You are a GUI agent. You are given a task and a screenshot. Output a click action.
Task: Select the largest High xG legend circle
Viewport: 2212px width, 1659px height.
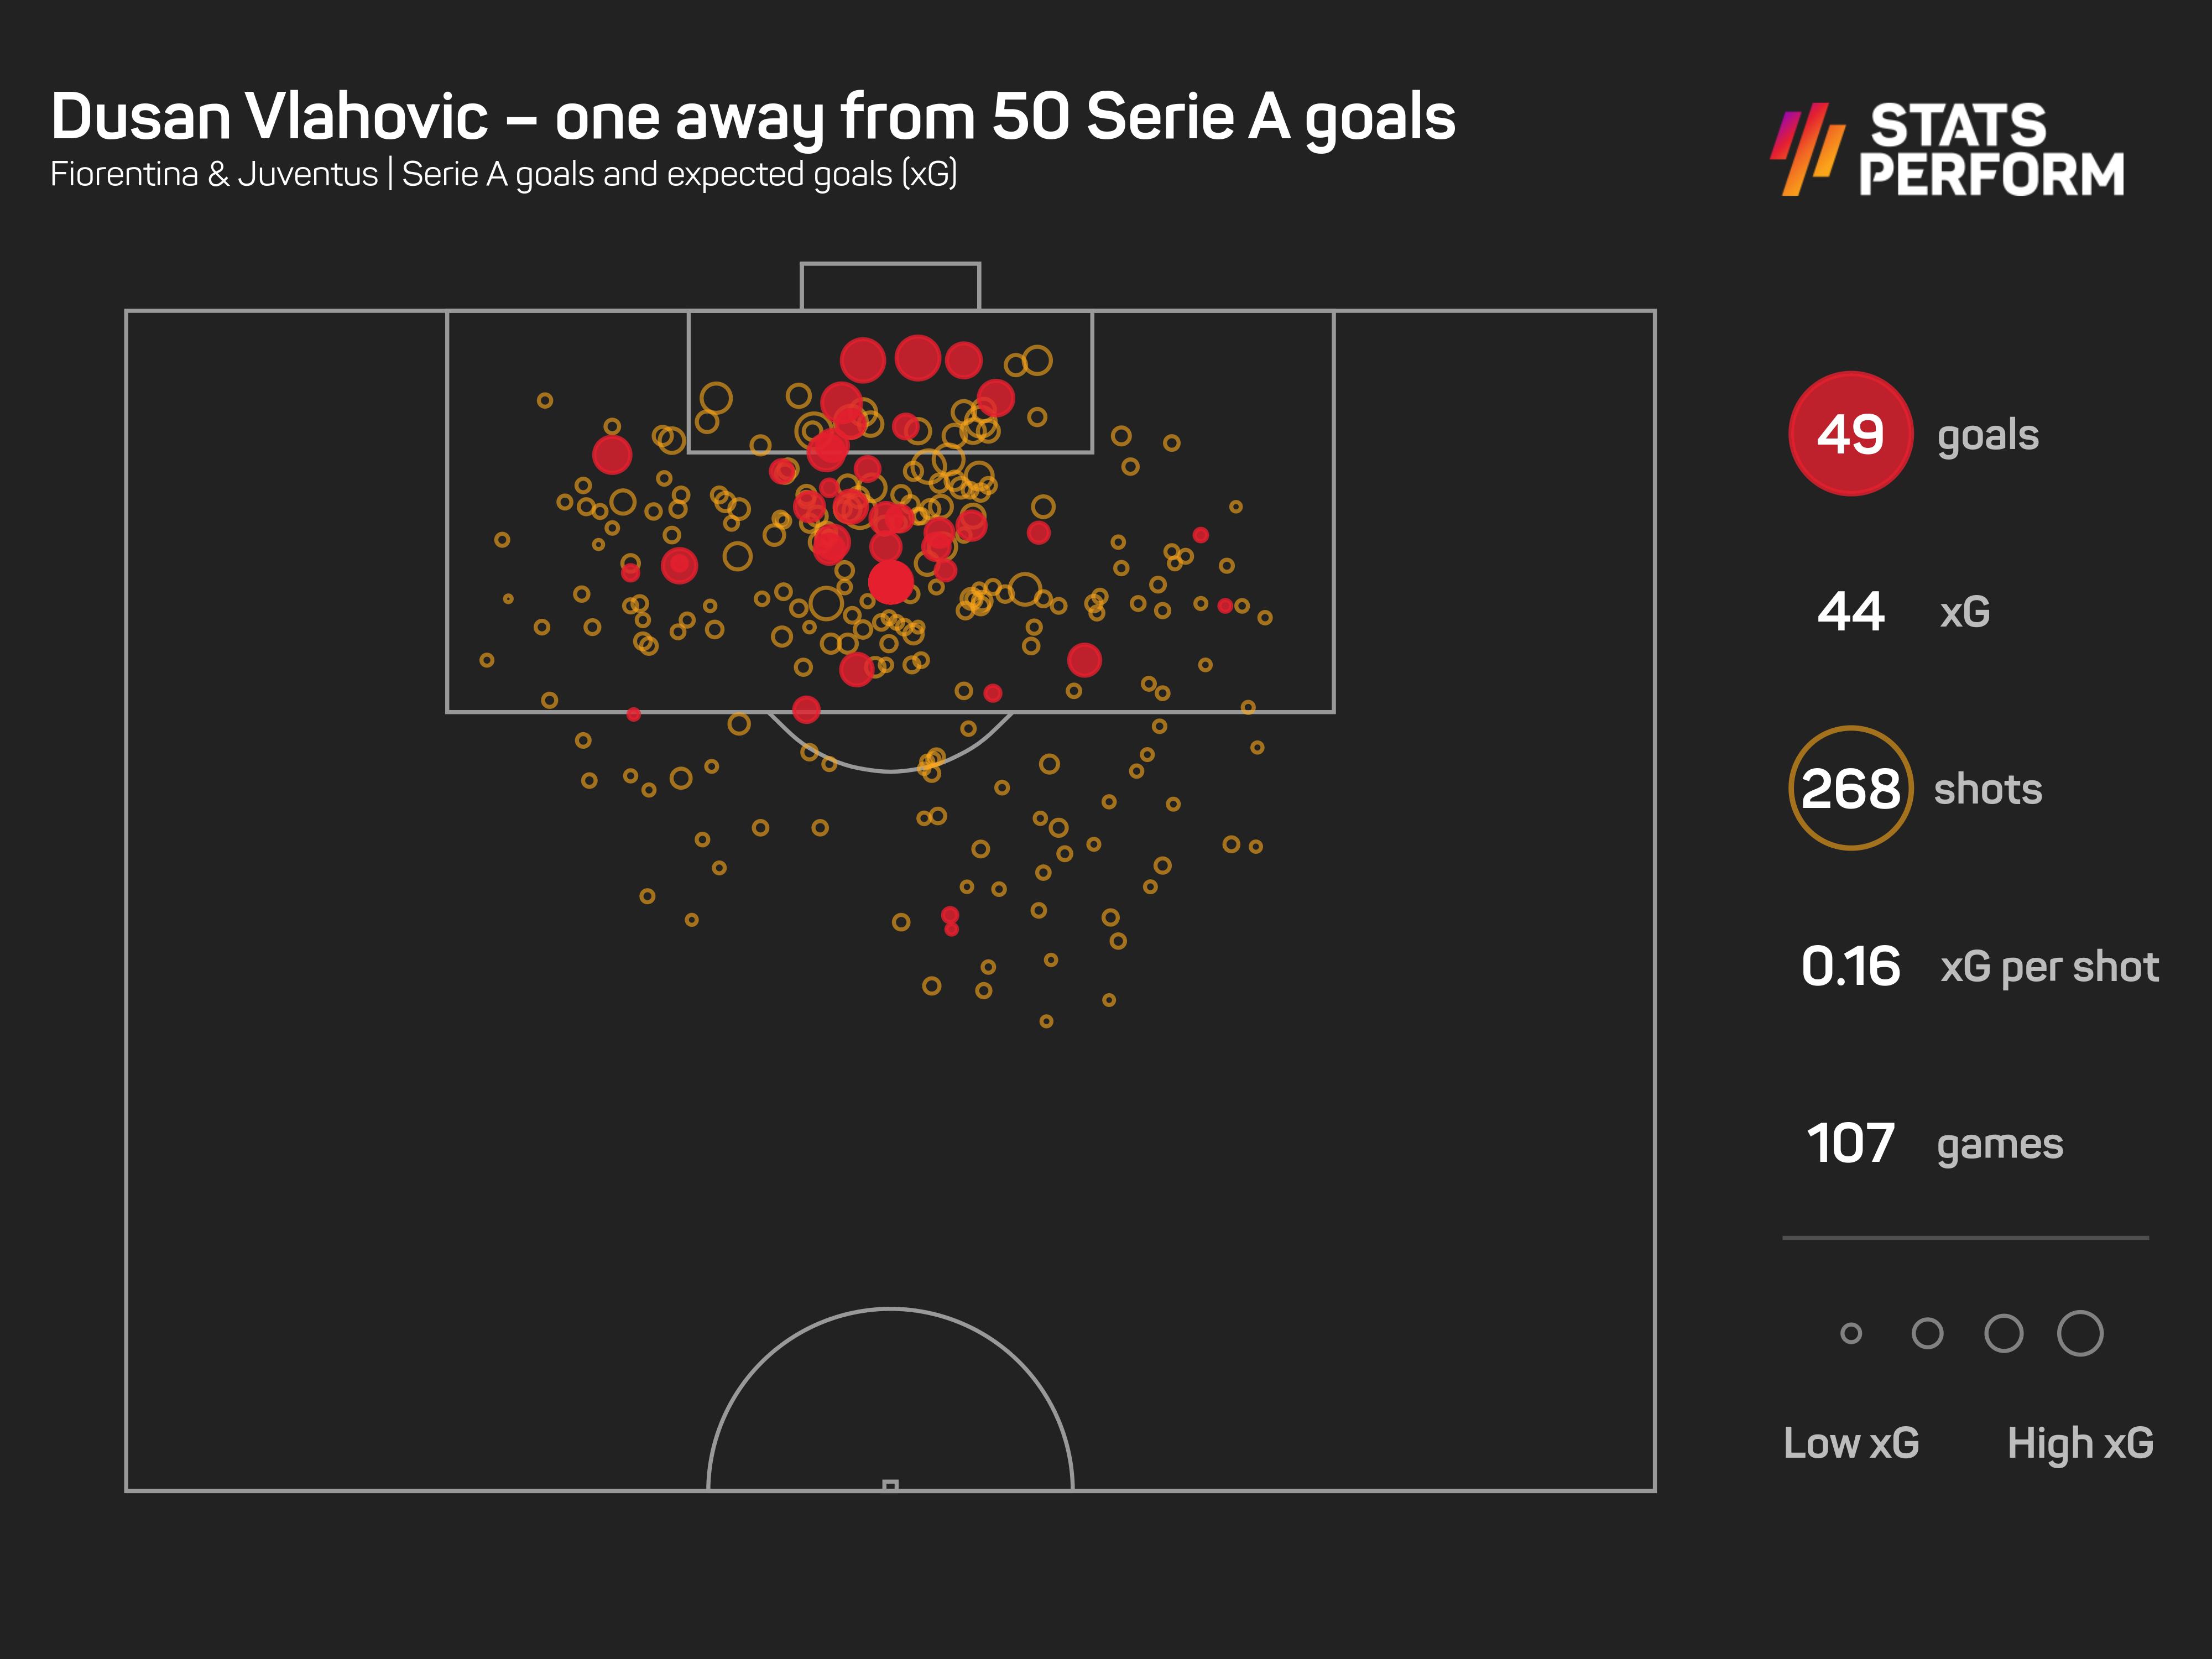tap(2080, 1333)
